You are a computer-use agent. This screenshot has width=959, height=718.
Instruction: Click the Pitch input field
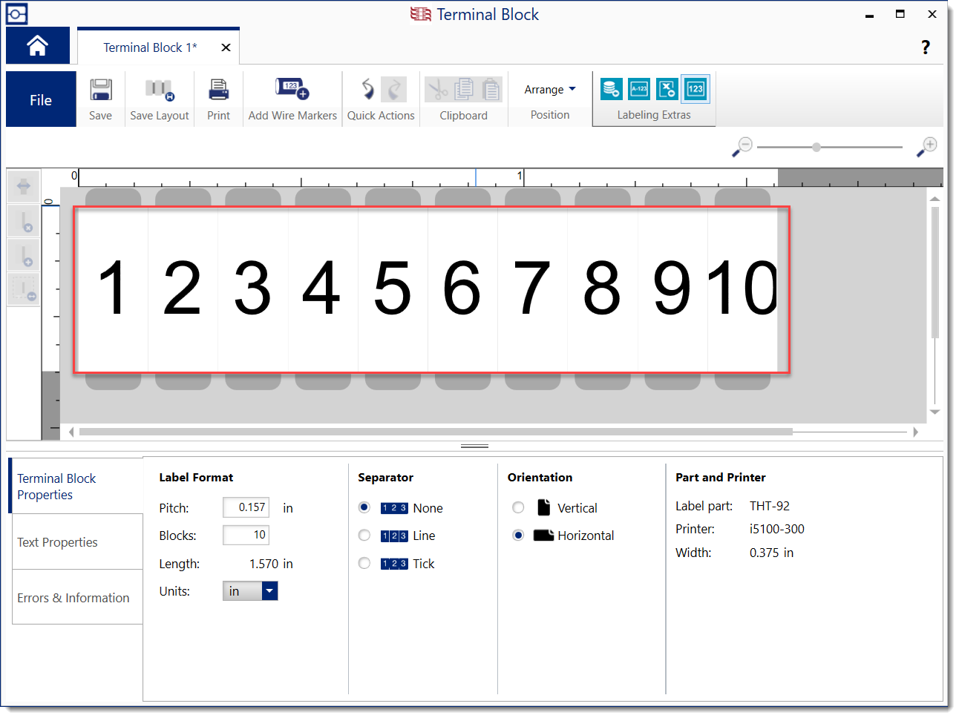246,507
